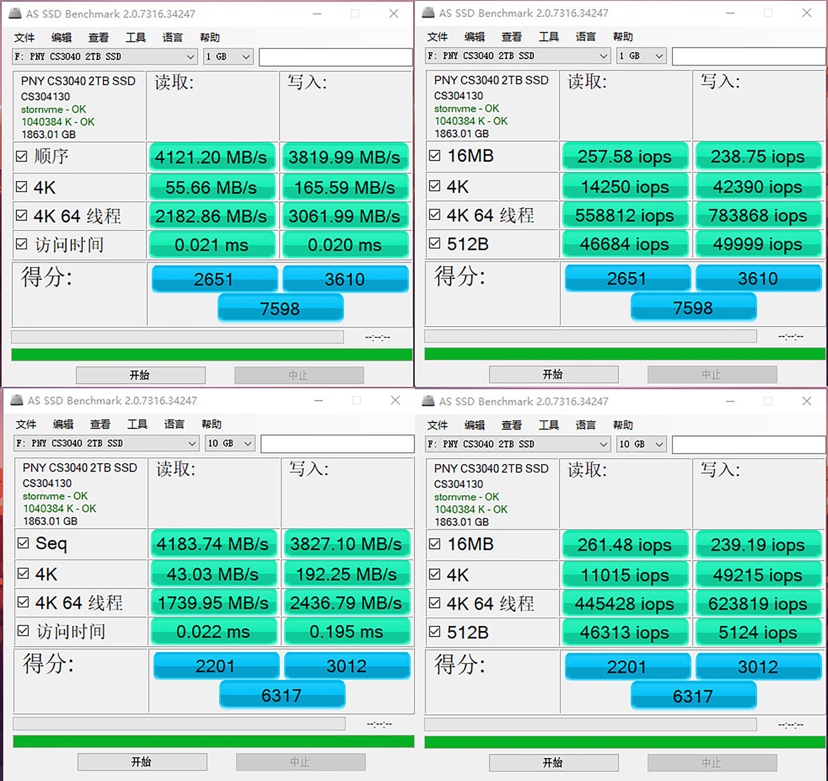
Task: Click the empty text field beside the 1 GB dropdown in the MB/s window
Action: pyautogui.click(x=336, y=57)
